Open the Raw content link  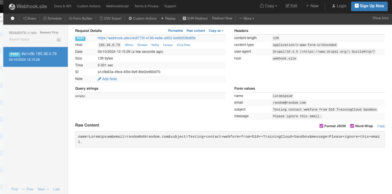click(196, 31)
